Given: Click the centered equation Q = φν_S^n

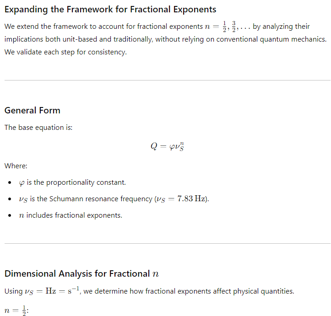Looking at the screenshot, I should 167,146.
